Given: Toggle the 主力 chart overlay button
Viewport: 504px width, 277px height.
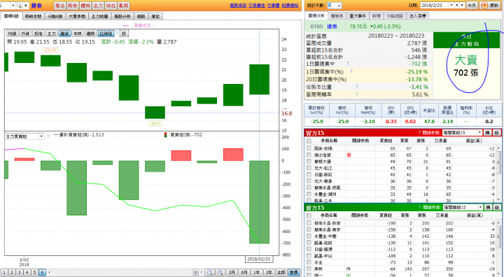Looking at the screenshot, I should pyautogui.click(x=51, y=34).
